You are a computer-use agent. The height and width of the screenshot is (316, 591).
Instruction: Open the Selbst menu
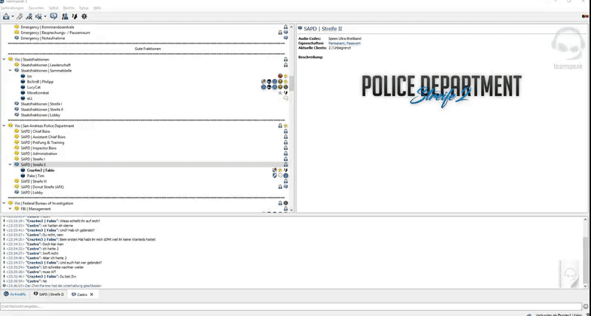pyautogui.click(x=54, y=8)
